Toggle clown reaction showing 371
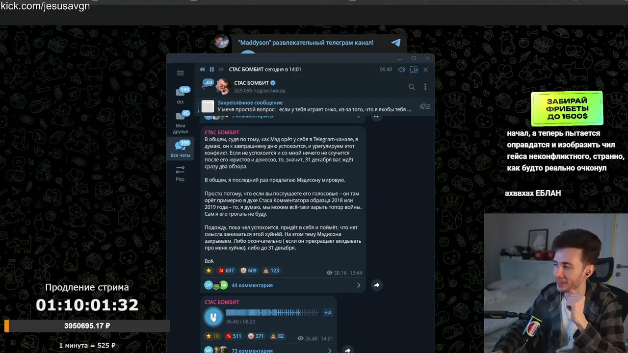The image size is (628, 353). pos(256,336)
